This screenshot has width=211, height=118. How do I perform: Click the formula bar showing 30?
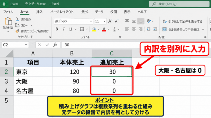coord(100,45)
